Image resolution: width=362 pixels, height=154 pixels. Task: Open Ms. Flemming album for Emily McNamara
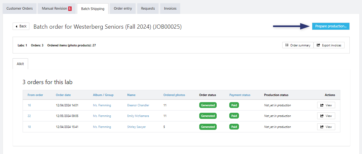[x=102, y=116]
